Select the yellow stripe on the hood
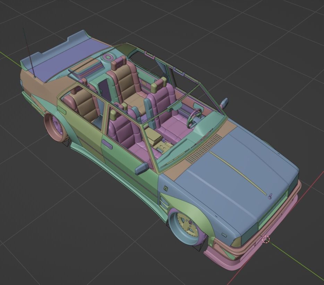 (x=238, y=173)
